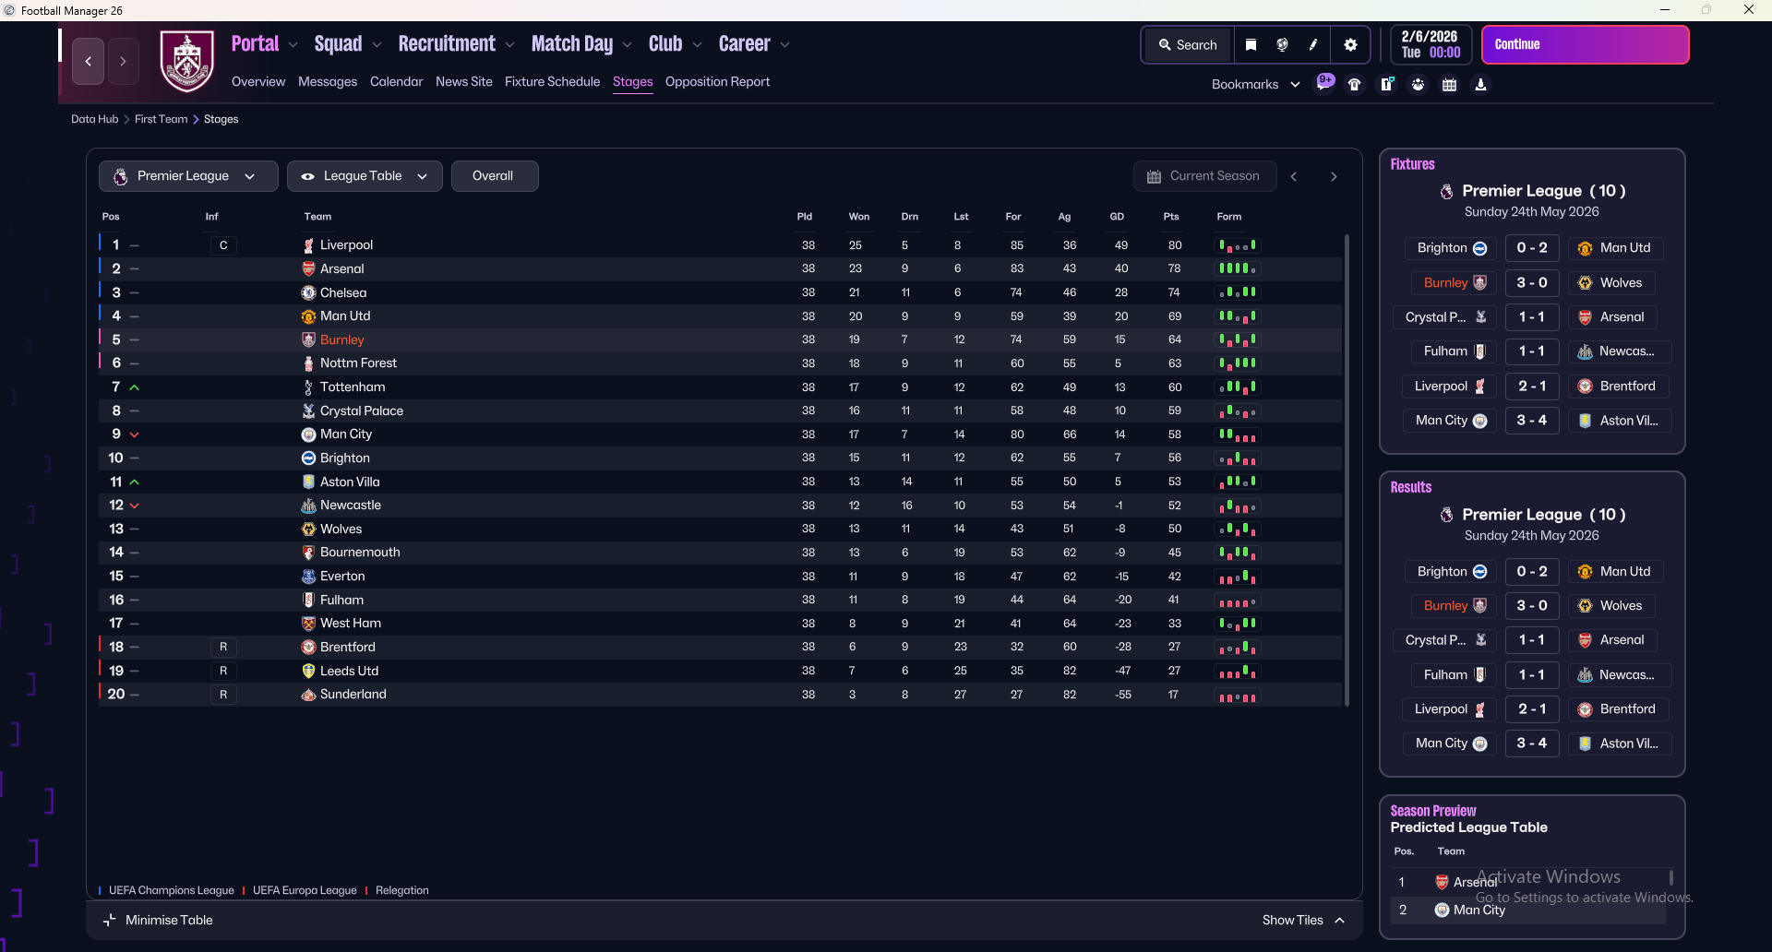
Task: Click the pencil edit icon
Action: point(1313,45)
